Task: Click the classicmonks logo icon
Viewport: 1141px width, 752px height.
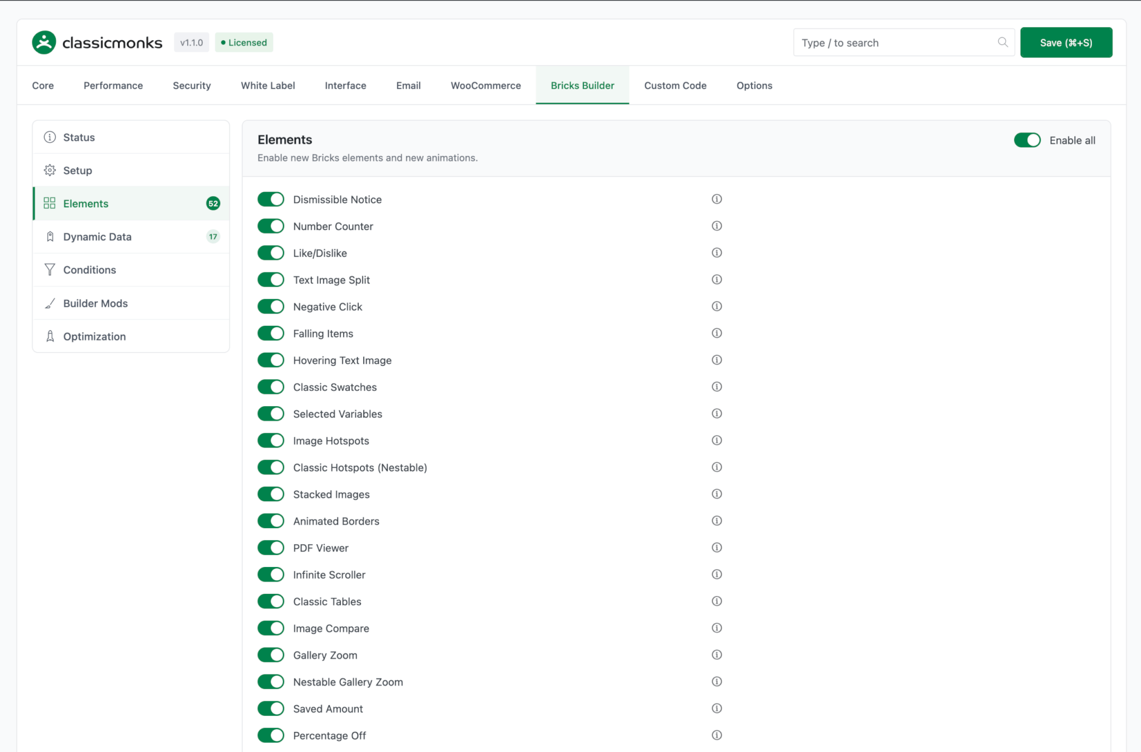Action: pyautogui.click(x=44, y=42)
